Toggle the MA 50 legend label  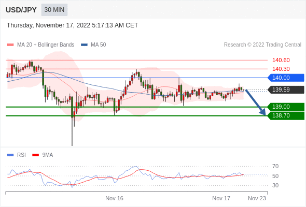pos(99,45)
